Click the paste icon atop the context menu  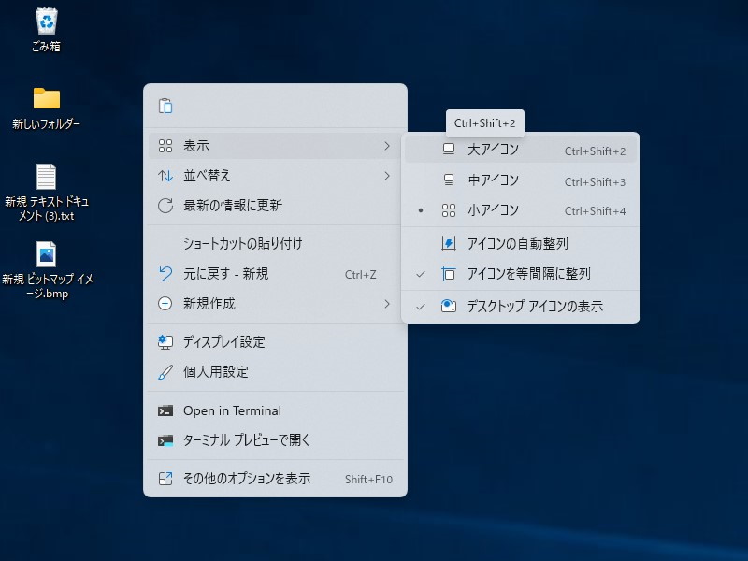click(x=165, y=106)
